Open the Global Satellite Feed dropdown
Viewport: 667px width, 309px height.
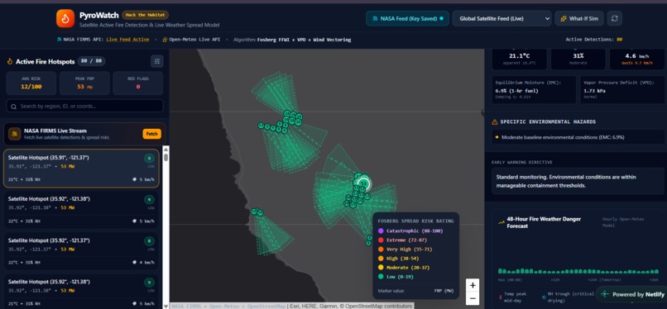point(502,19)
